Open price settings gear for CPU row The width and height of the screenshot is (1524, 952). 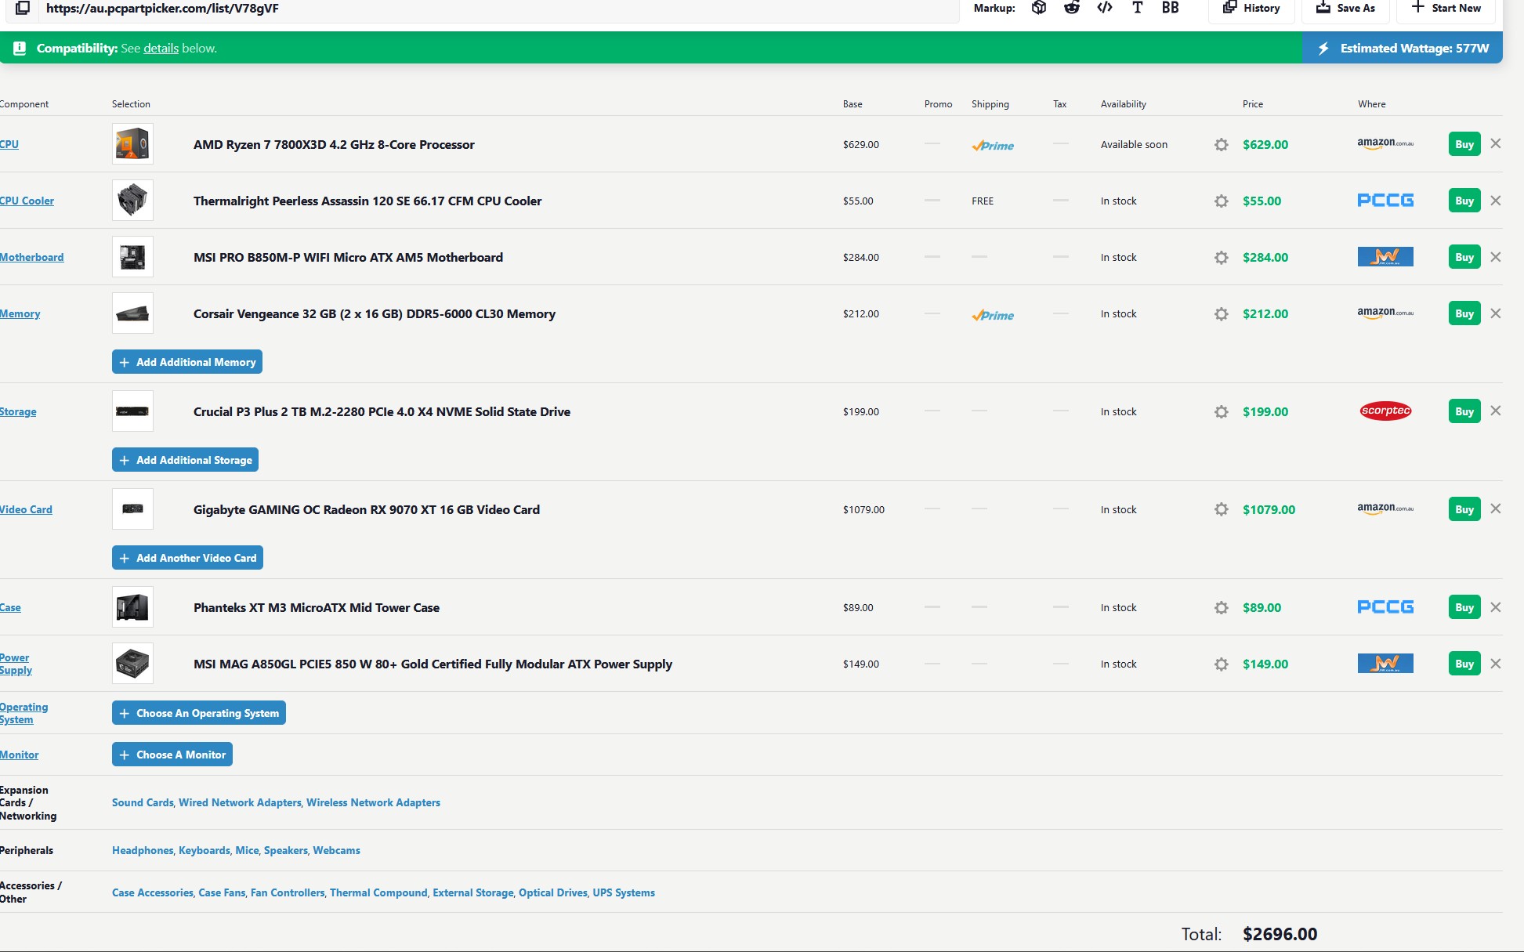pyautogui.click(x=1221, y=144)
